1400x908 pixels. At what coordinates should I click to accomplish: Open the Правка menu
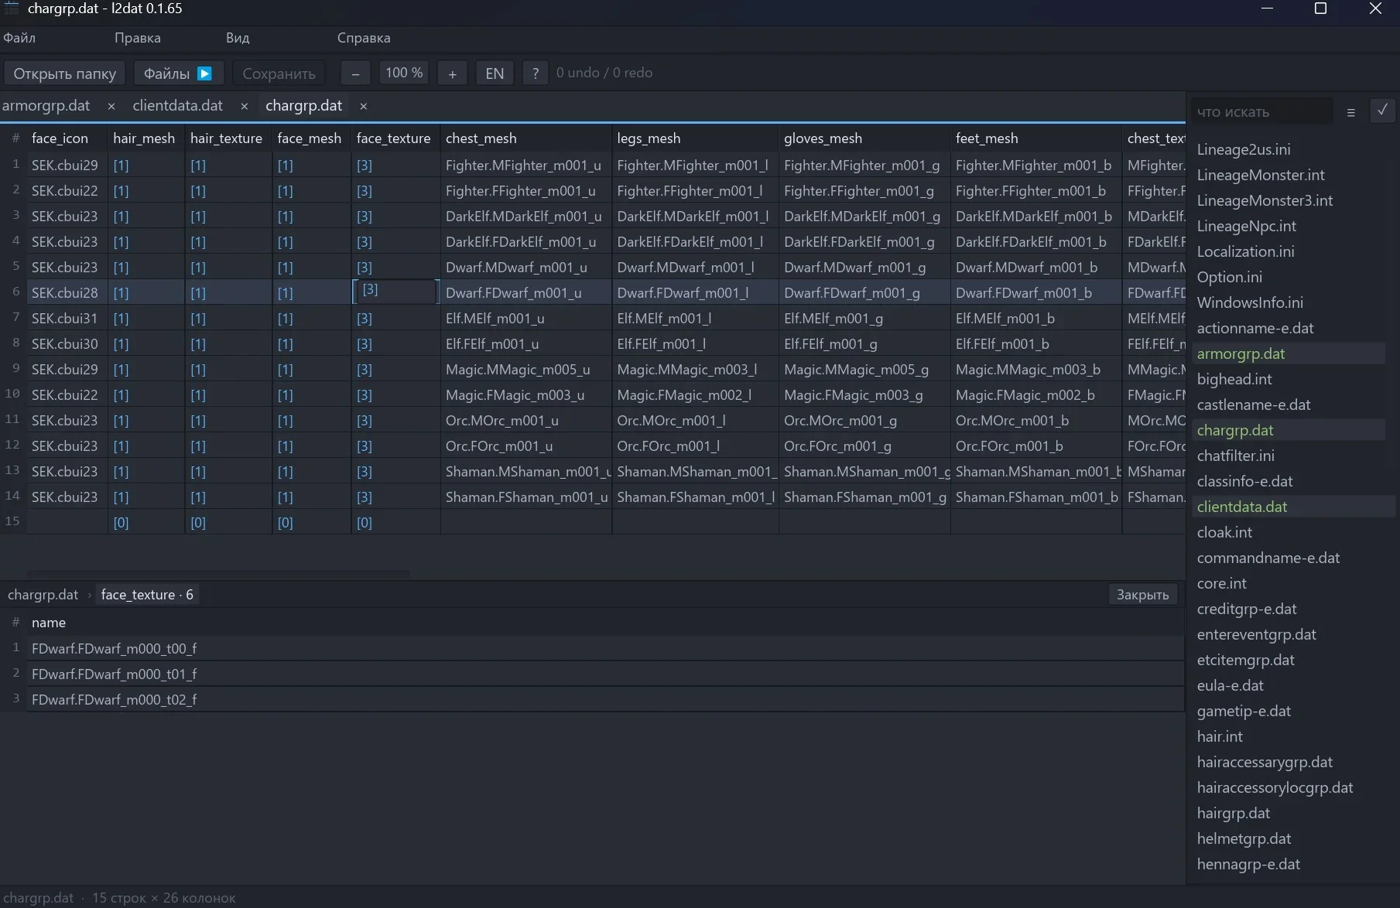(138, 38)
